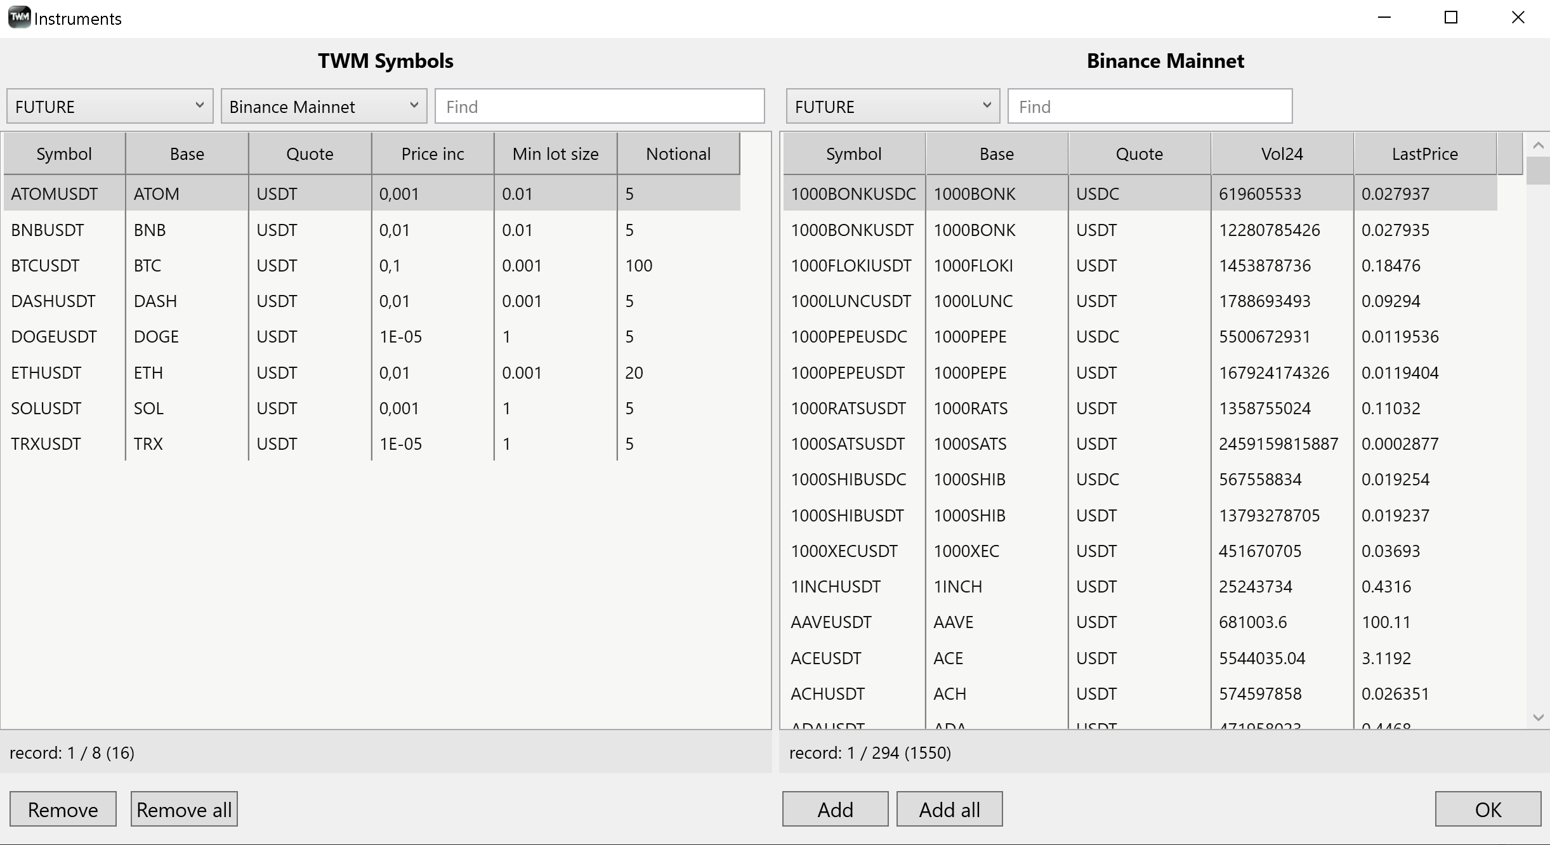
Task: Click Vol24 value 2459159815887
Action: [x=1278, y=443]
